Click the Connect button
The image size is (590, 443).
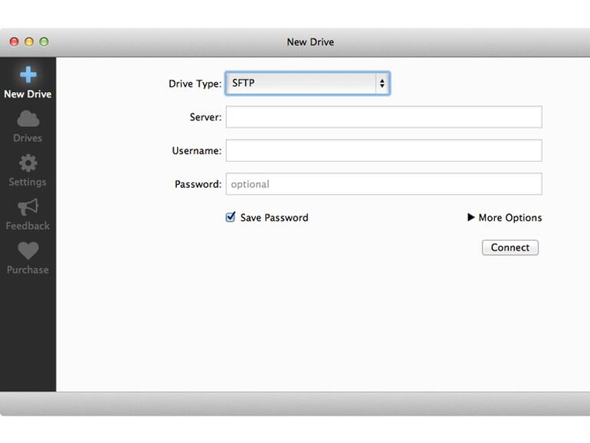(510, 248)
